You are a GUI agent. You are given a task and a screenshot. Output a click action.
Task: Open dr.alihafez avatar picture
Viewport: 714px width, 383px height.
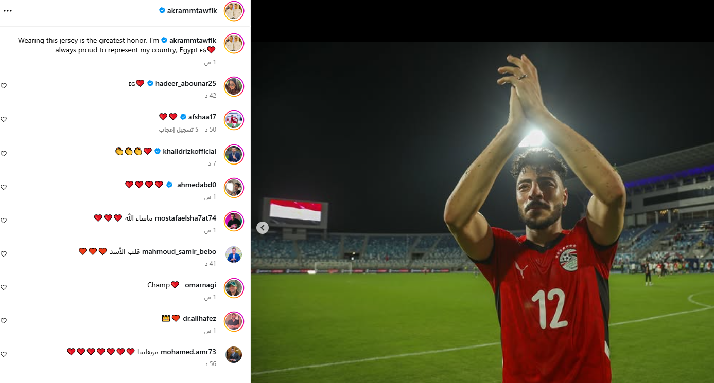[234, 321]
